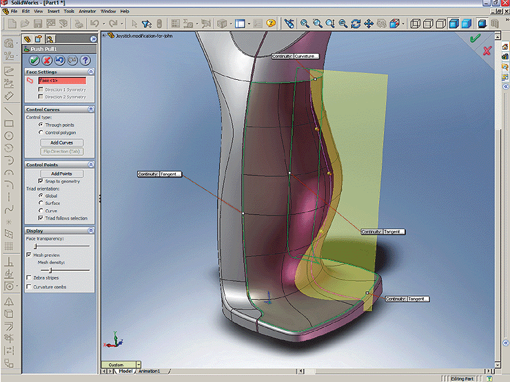Collapse the Display section
Screen dimensions: 510x382
point(91,231)
